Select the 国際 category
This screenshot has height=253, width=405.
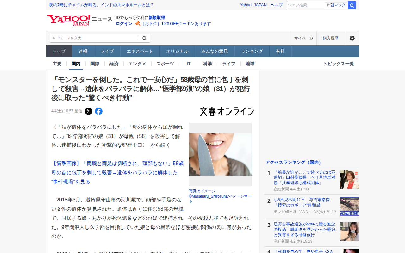click(95, 64)
